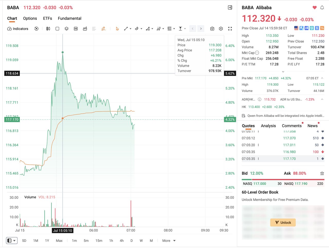Click the collapse side panel icon

point(230,8)
